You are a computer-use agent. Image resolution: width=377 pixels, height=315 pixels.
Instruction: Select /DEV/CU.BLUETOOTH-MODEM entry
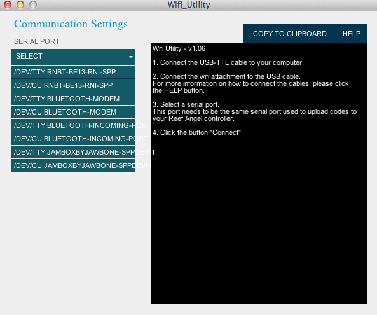pos(73,112)
